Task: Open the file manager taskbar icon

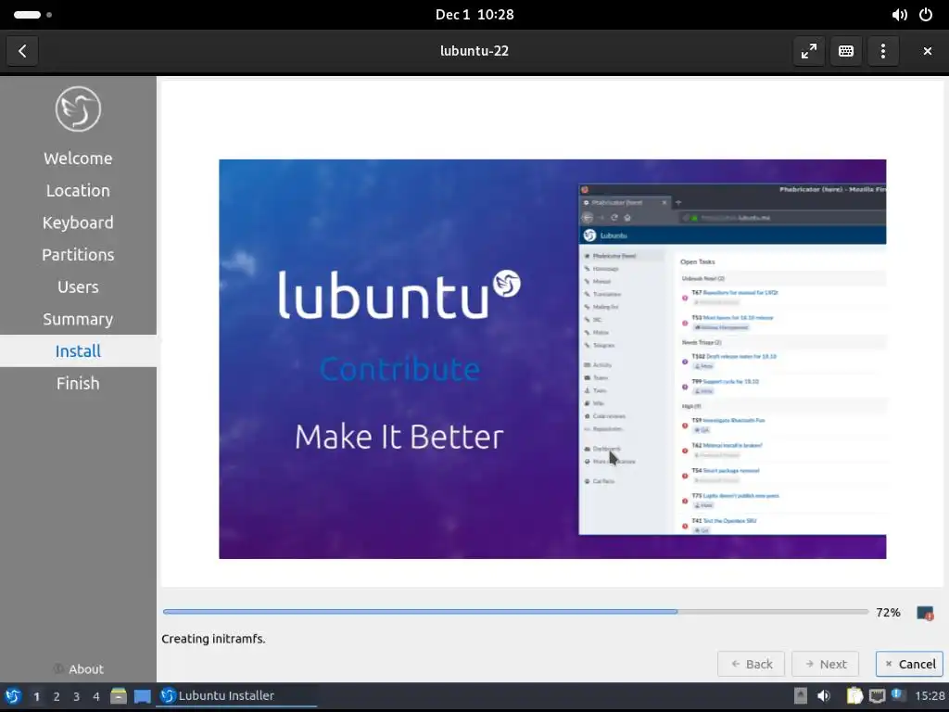Action: point(119,696)
